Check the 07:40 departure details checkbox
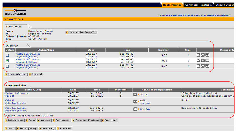The image size is (237, 133). tap(7, 66)
